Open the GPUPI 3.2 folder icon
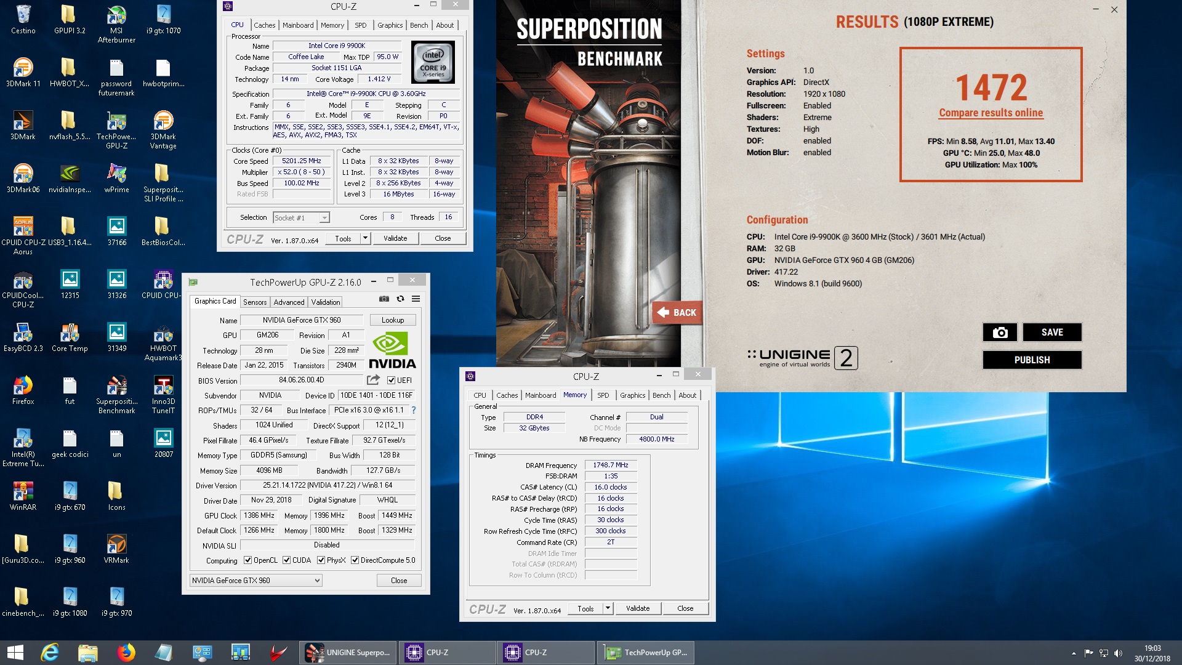1182x665 pixels. click(x=70, y=20)
